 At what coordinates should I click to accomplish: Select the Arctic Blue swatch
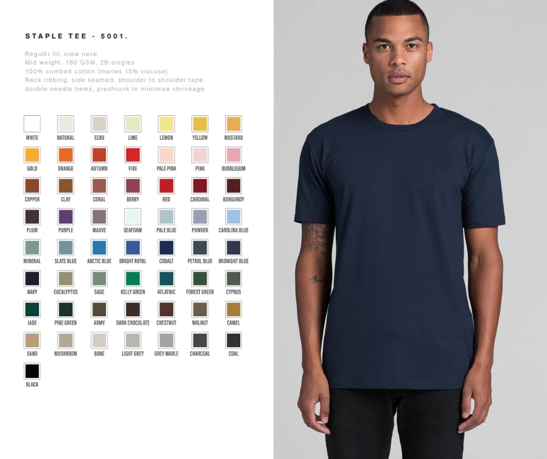click(x=99, y=248)
